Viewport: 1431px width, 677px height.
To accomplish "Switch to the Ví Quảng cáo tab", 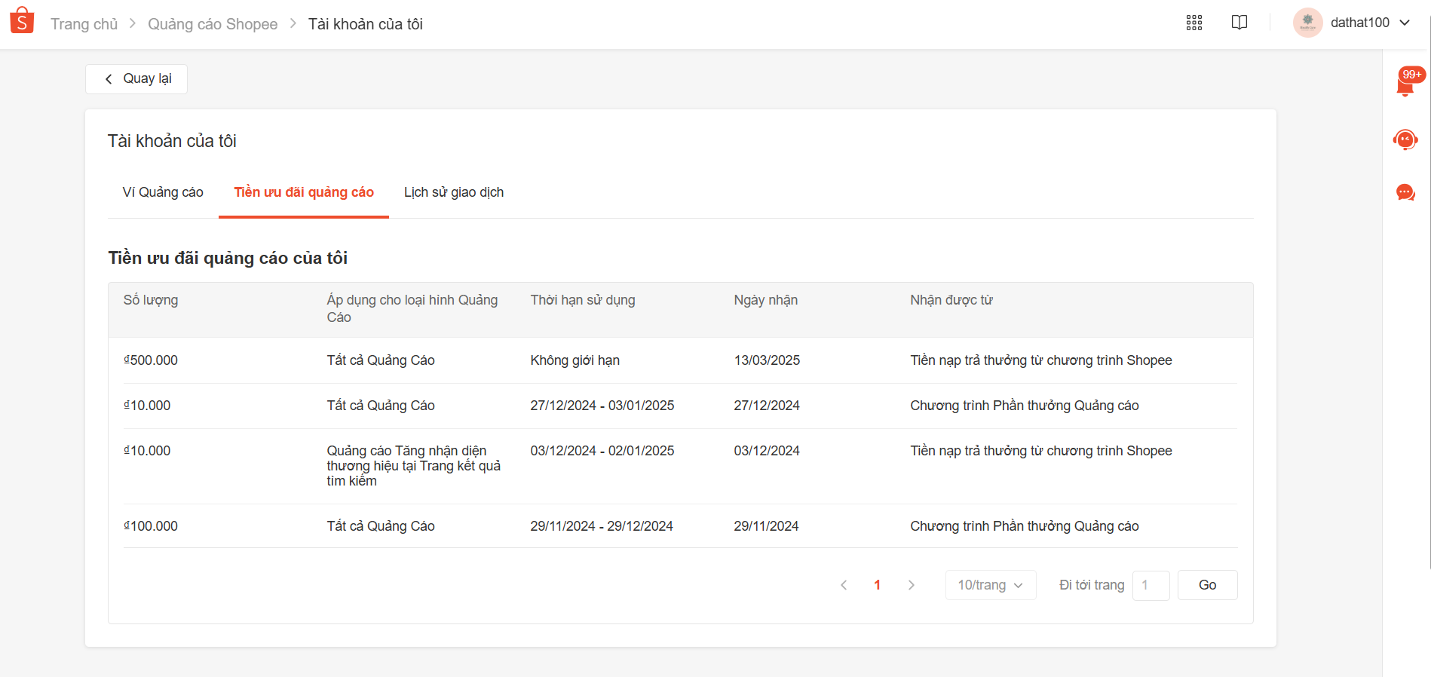I will click(163, 192).
